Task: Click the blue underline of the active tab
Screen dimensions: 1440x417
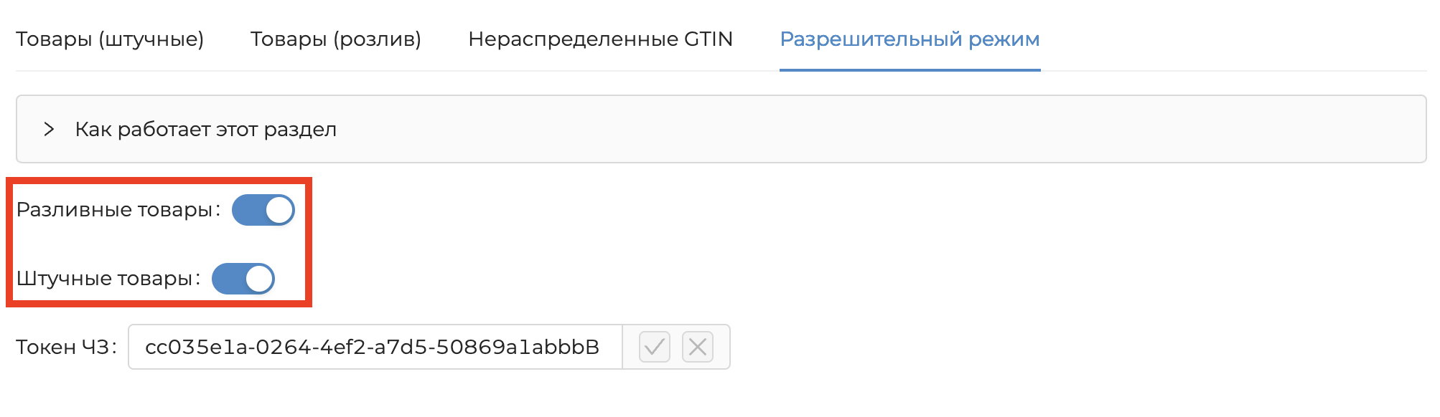Action: tap(910, 70)
